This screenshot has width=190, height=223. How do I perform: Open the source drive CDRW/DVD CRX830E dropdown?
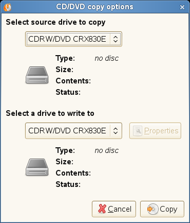73,39
